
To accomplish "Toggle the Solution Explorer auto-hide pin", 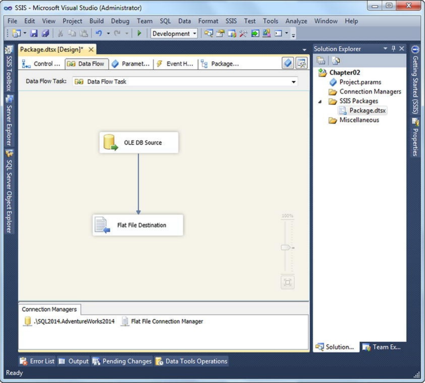I will 393,49.
